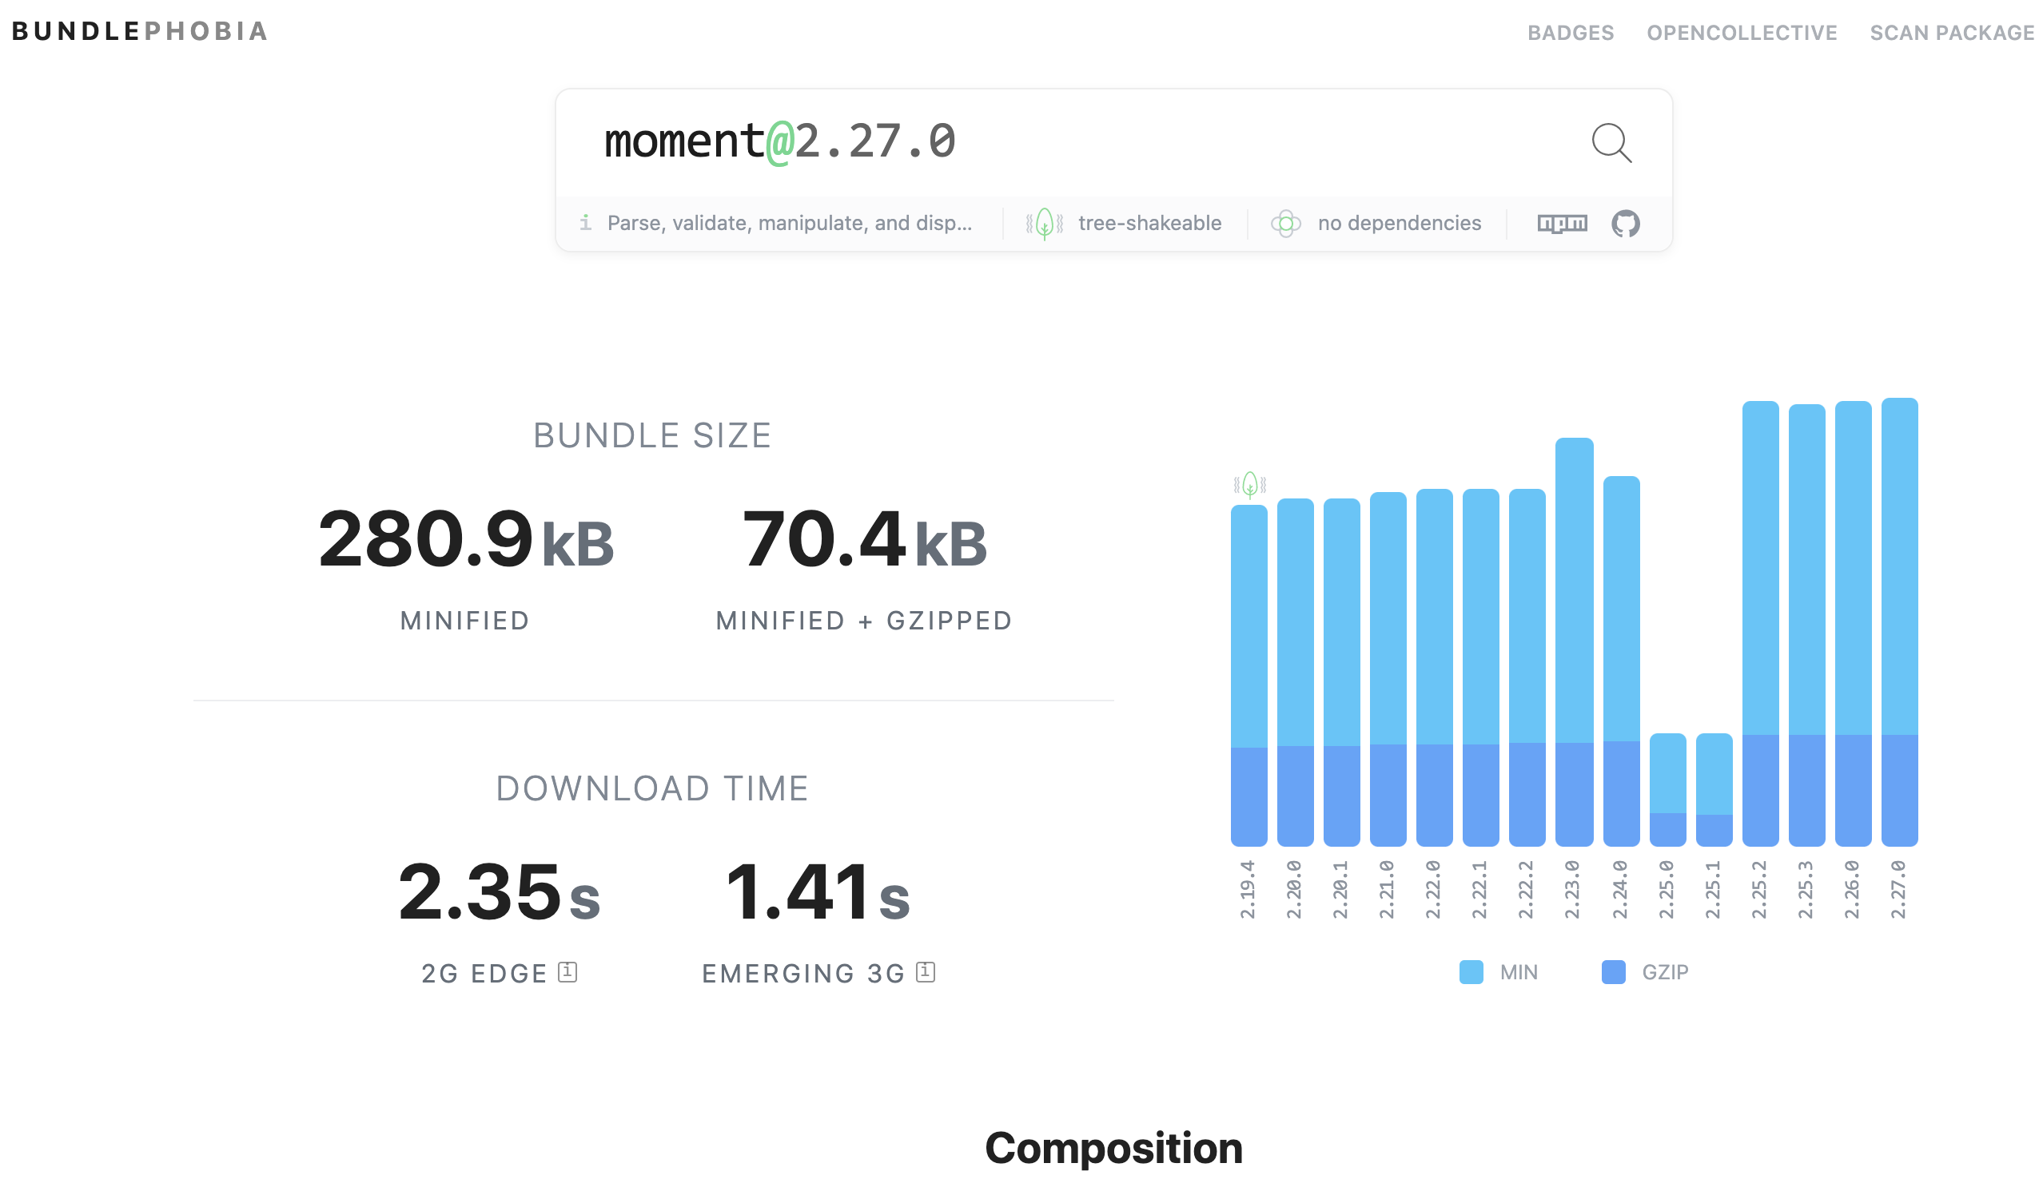Screen dimensions: 2035x1187
Task: Click the info icon beside 2G EDGE
Action: coord(567,972)
